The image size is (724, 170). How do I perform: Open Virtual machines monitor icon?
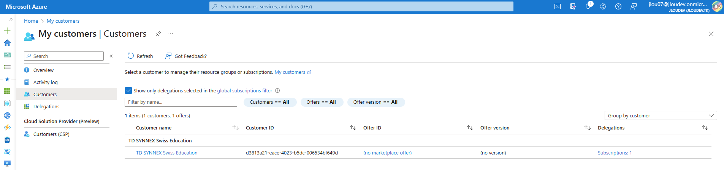(x=7, y=164)
